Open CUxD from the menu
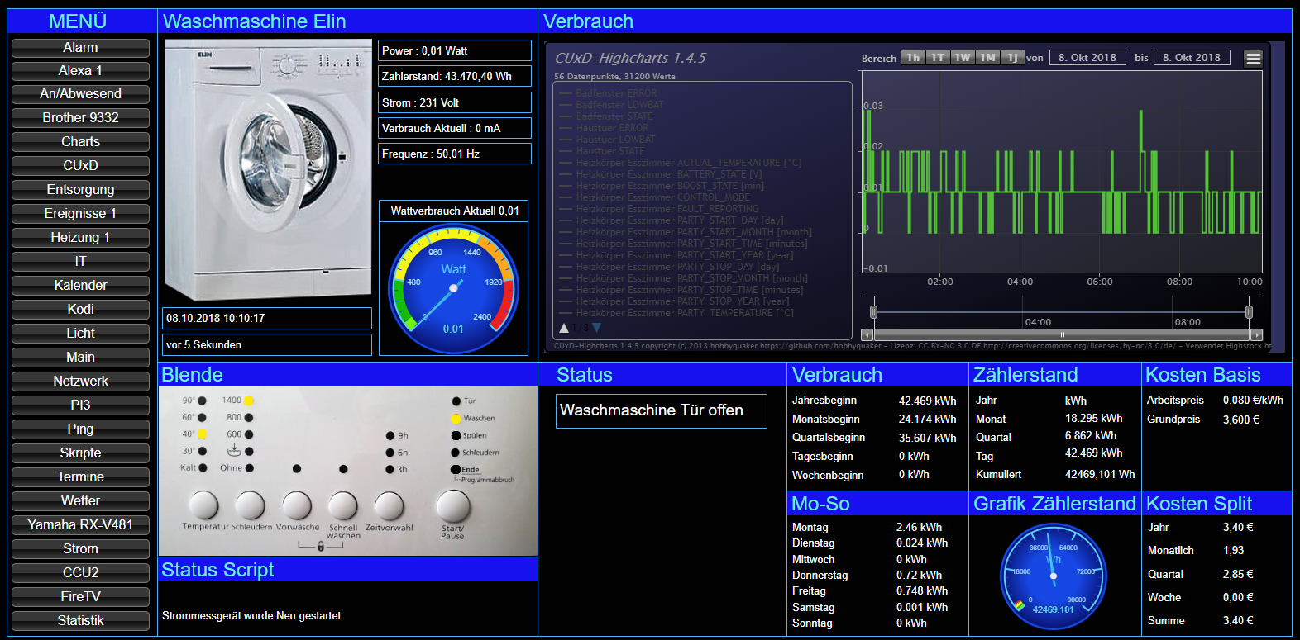Screen dimensions: 1300x640 point(80,166)
